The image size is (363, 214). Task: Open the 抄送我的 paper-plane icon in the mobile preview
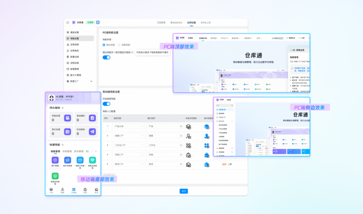[x=92, y=132]
